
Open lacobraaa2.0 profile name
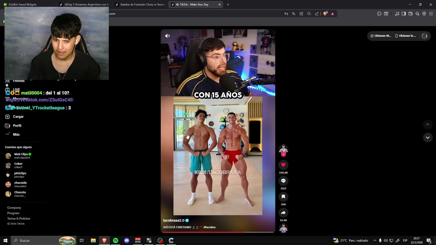[174, 220]
